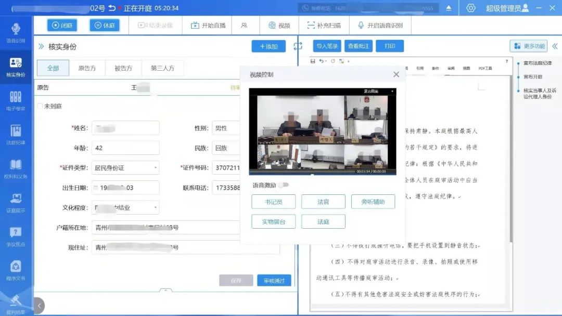Switch camera to 法官 in video control
The image size is (562, 316).
[x=323, y=202]
